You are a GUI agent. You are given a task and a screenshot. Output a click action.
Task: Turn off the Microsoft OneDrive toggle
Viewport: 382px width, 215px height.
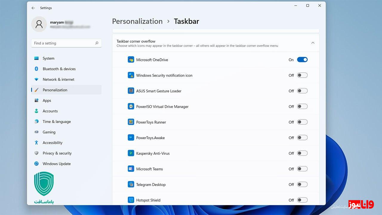click(302, 60)
